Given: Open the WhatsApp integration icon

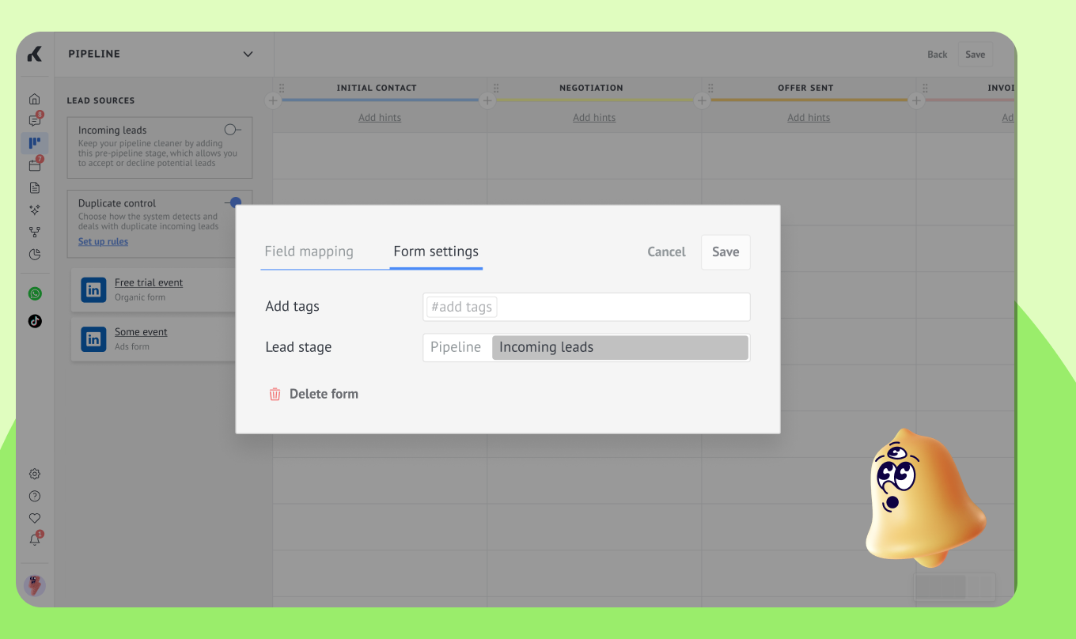Looking at the screenshot, I should point(35,293).
